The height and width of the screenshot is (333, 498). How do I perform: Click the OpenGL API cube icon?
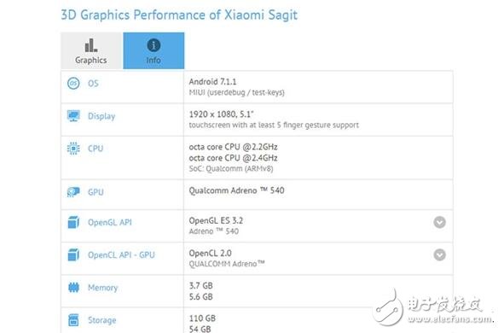click(73, 222)
